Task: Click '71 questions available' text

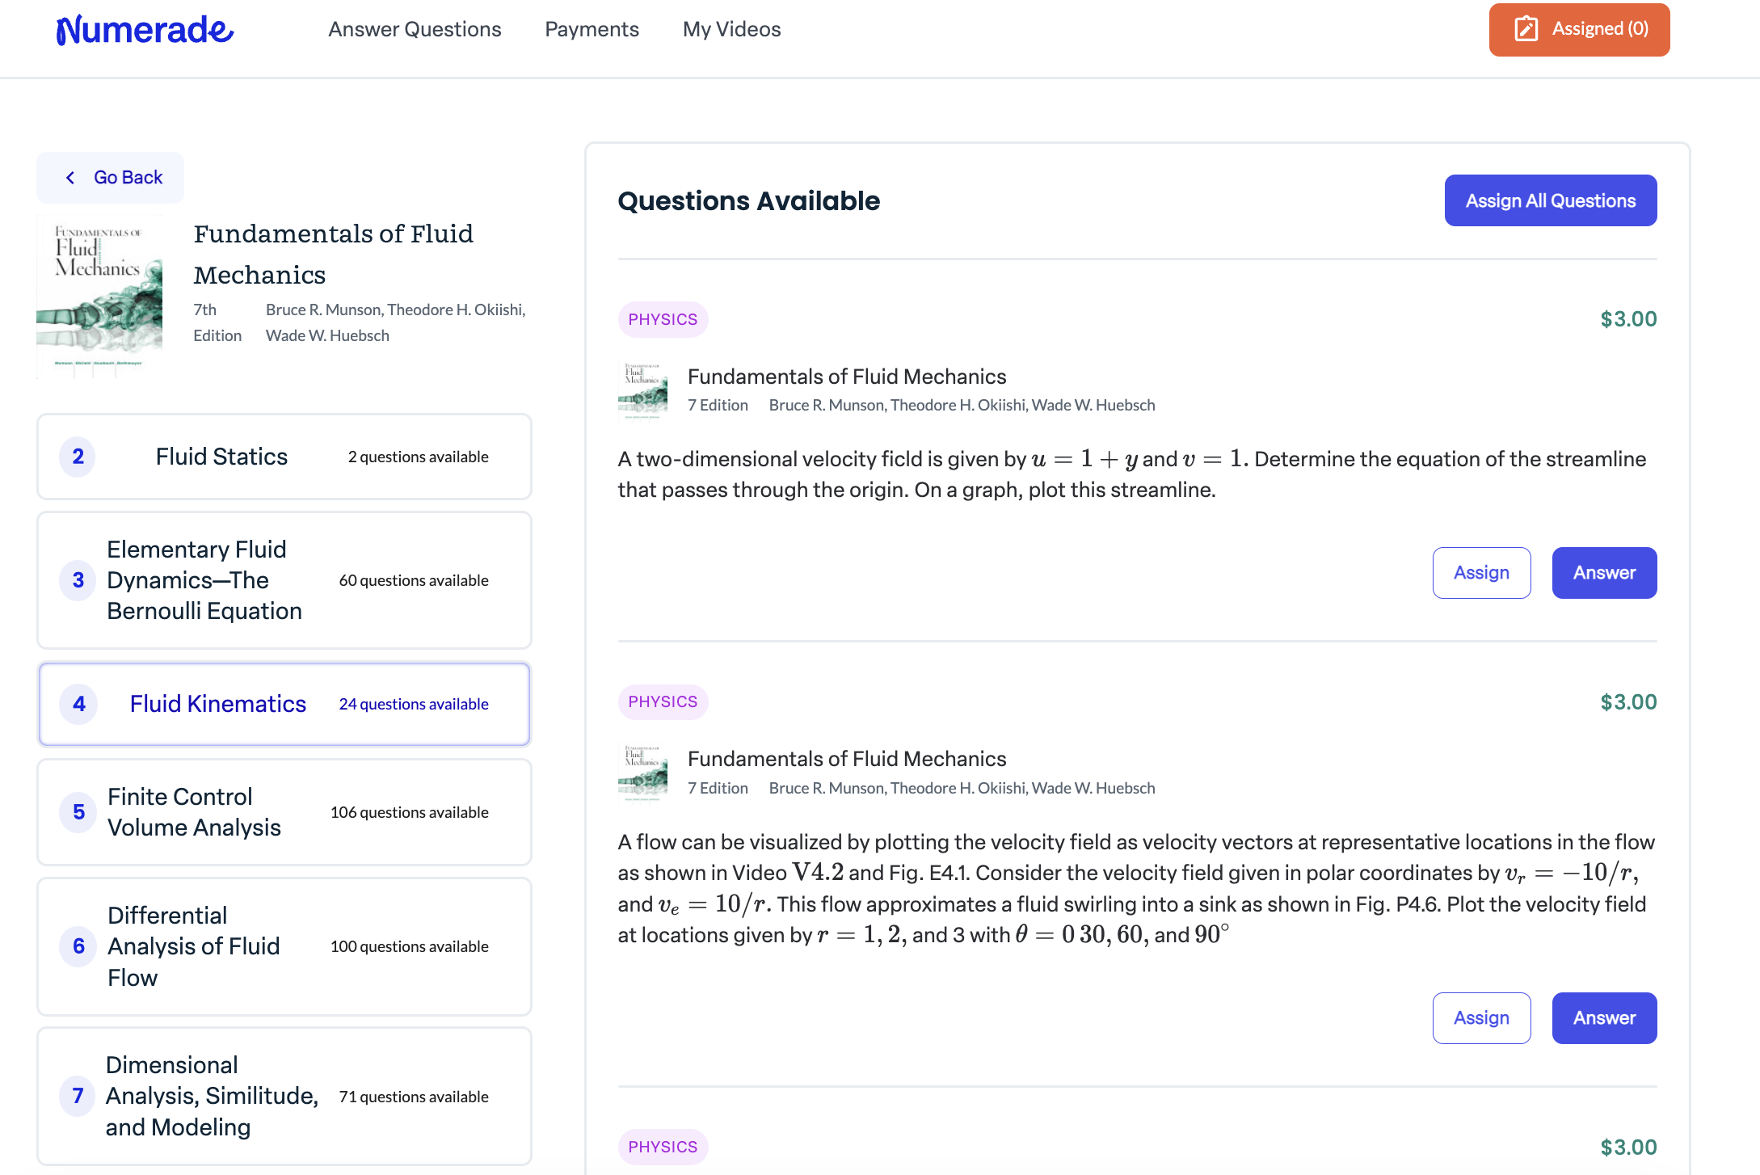Action: [x=414, y=1097]
